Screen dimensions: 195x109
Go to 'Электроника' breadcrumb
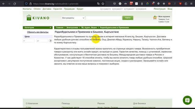tap(72, 28)
